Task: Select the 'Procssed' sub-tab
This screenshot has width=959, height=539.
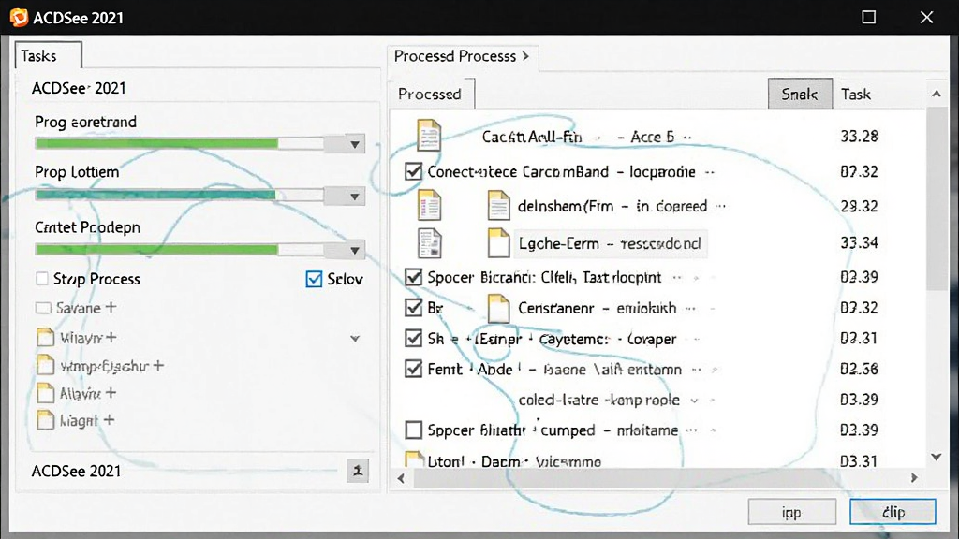Action: coord(431,94)
